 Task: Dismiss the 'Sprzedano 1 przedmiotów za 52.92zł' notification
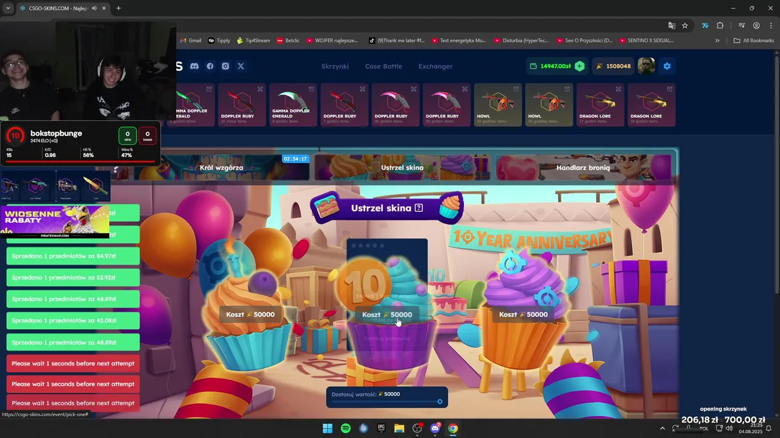tap(73, 277)
